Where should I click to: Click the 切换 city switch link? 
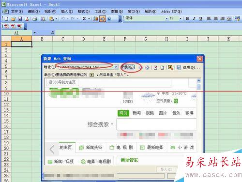click(x=128, y=102)
